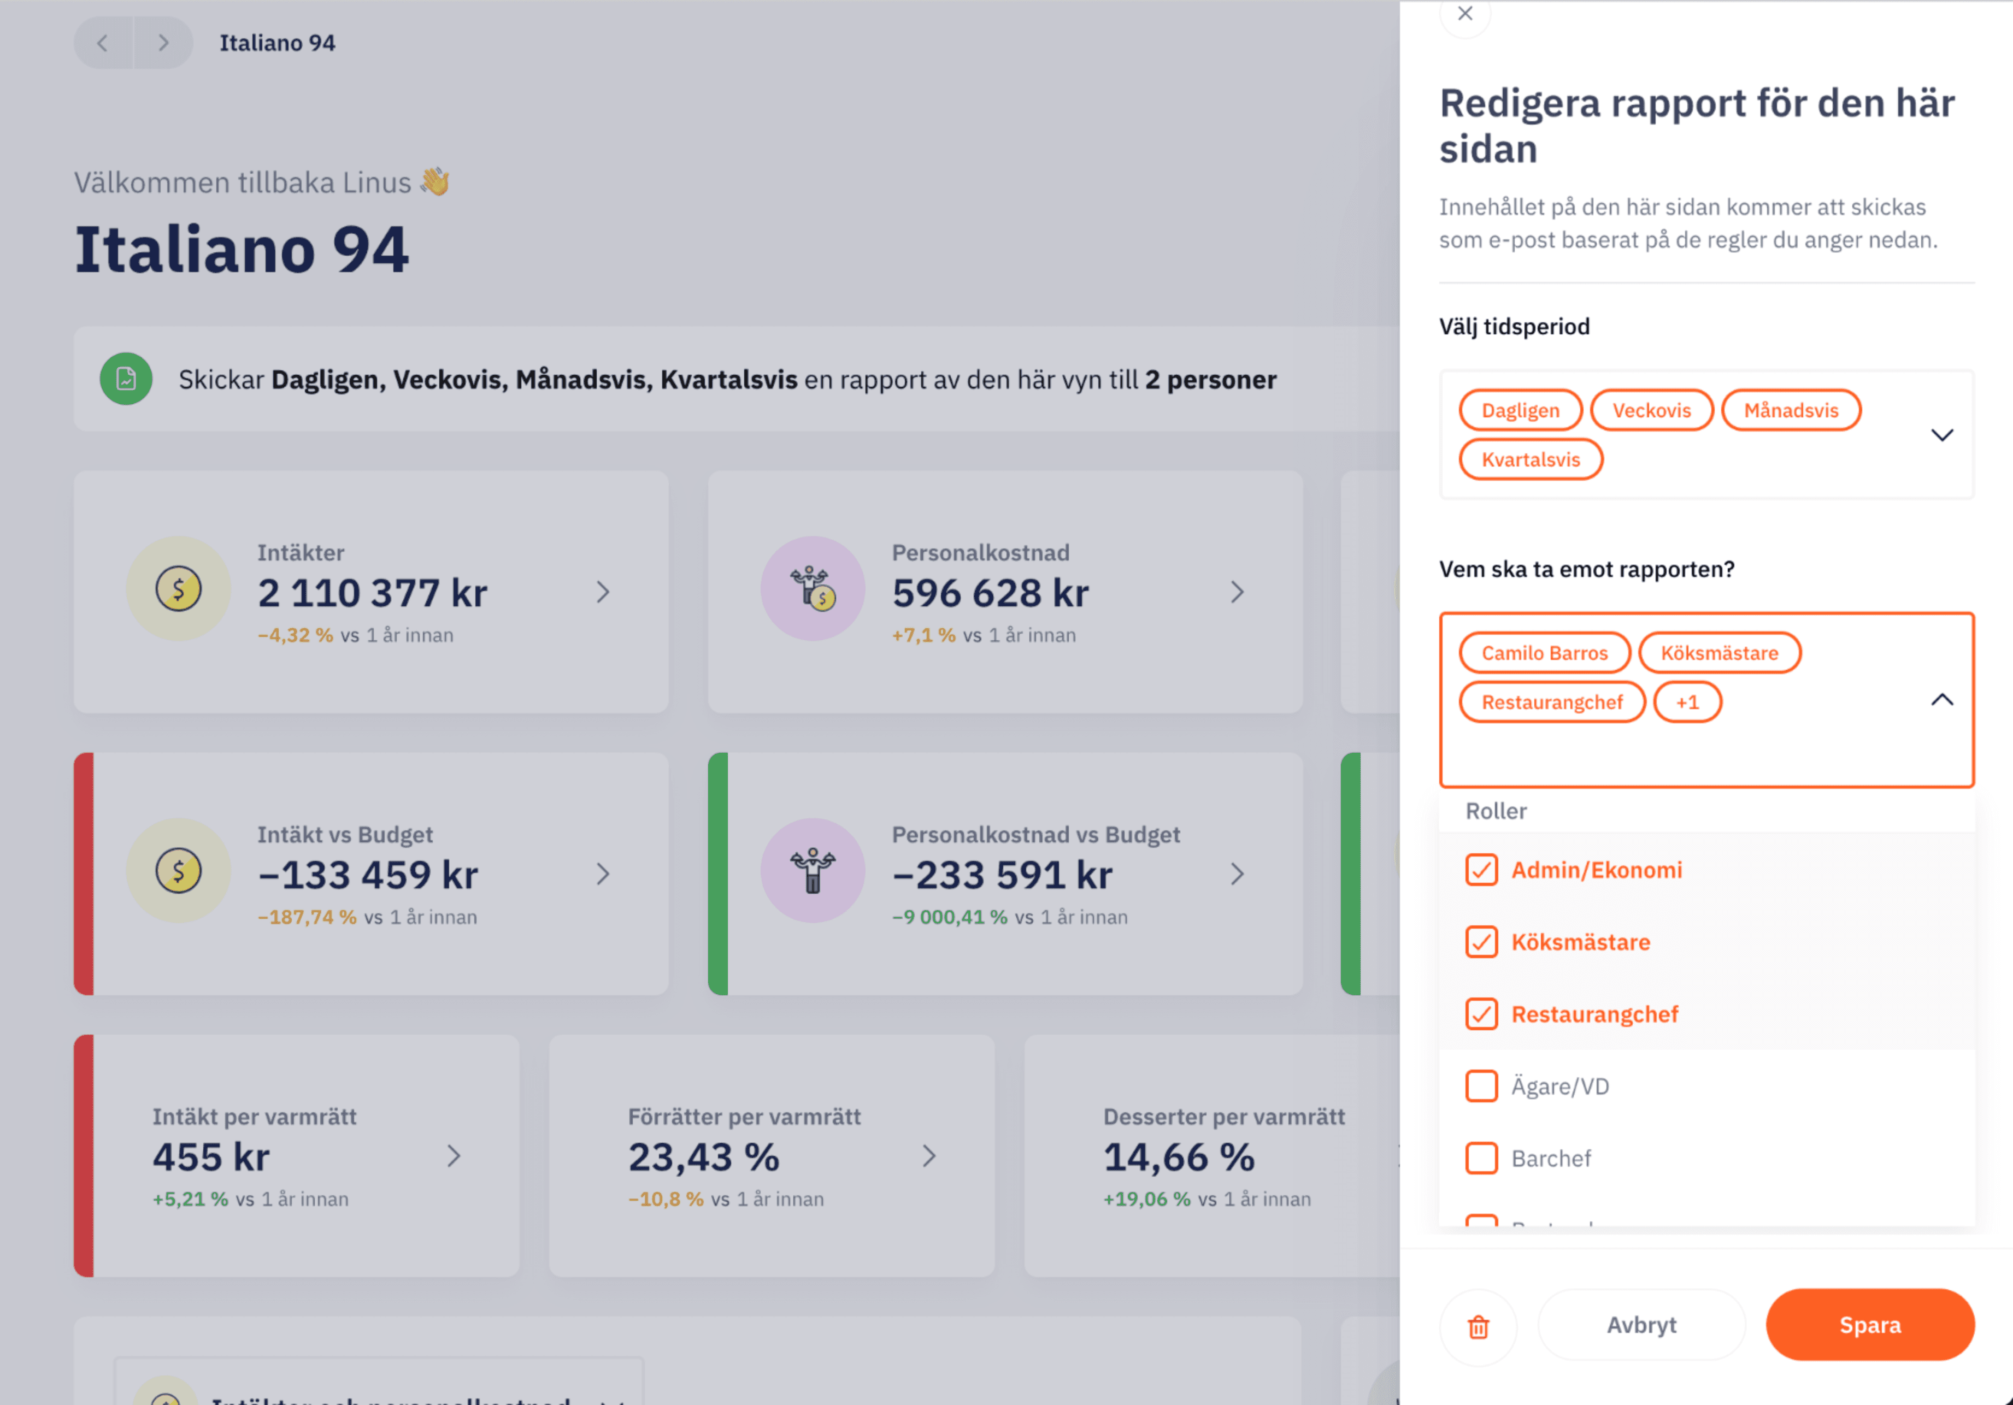2013x1405 pixels.
Task: Open Intäkt per varmrätt card arrow
Action: pyautogui.click(x=454, y=1156)
